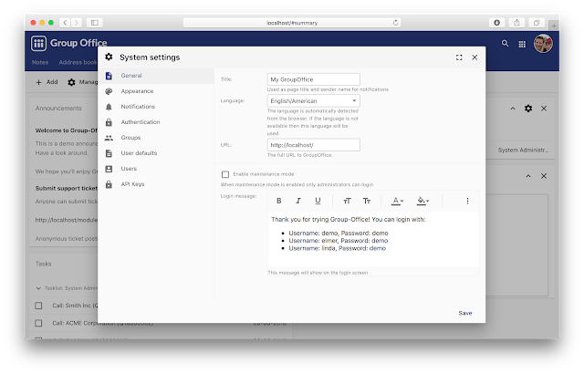This screenshot has height=374, width=584.
Task: Open Groups settings section
Action: pos(156,138)
